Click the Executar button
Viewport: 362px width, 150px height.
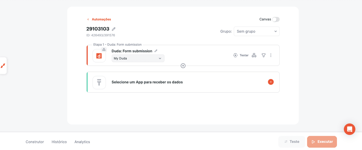click(x=322, y=142)
